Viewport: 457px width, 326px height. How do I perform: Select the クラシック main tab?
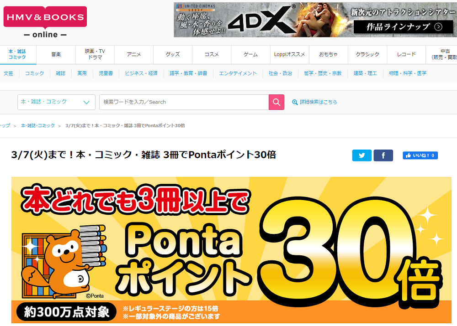[367, 54]
